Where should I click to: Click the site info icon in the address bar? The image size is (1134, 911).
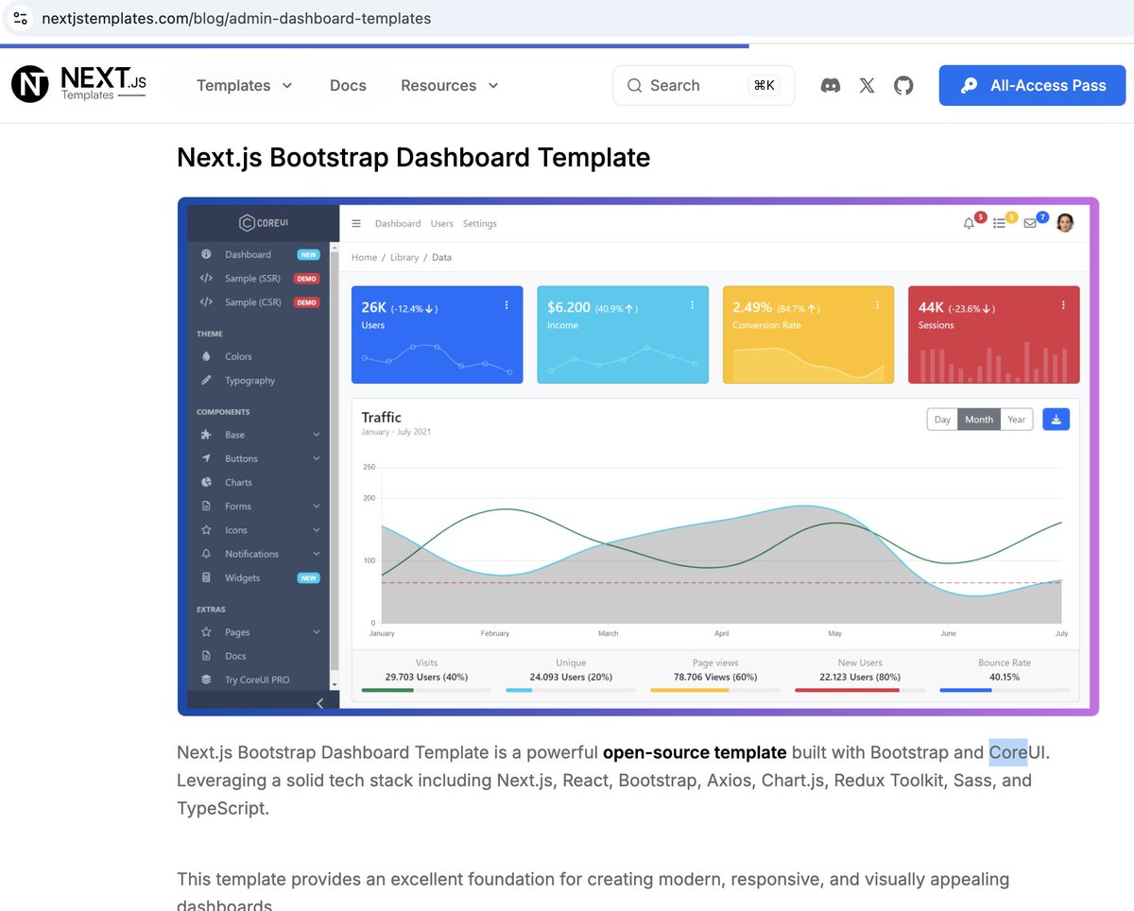(21, 18)
